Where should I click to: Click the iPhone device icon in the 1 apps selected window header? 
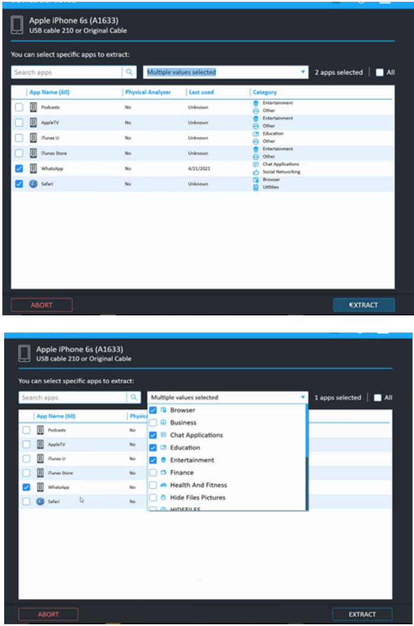tap(24, 353)
